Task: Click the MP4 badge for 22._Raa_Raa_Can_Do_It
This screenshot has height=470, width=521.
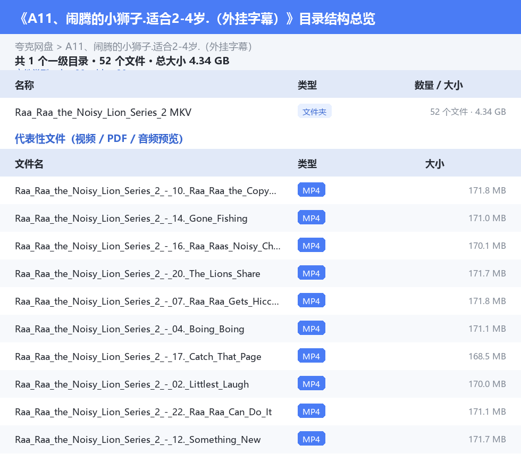Action: point(312,411)
